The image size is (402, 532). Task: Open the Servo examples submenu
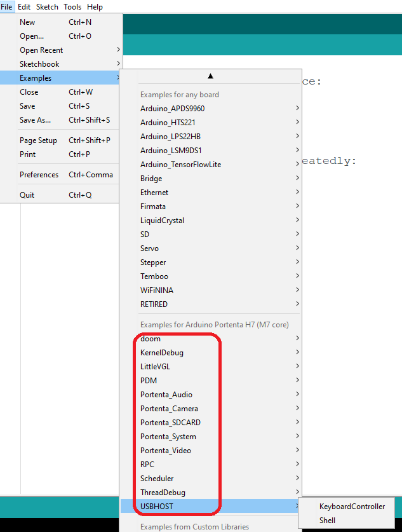211,248
